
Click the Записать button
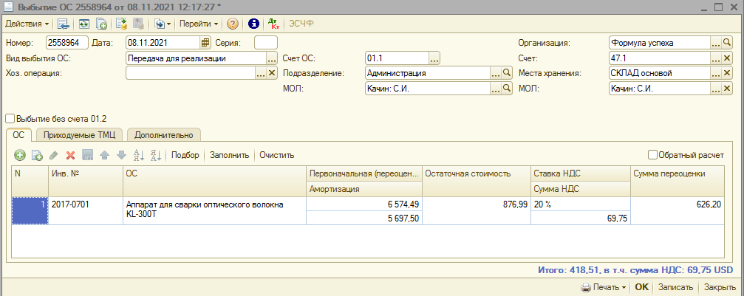coord(675,287)
